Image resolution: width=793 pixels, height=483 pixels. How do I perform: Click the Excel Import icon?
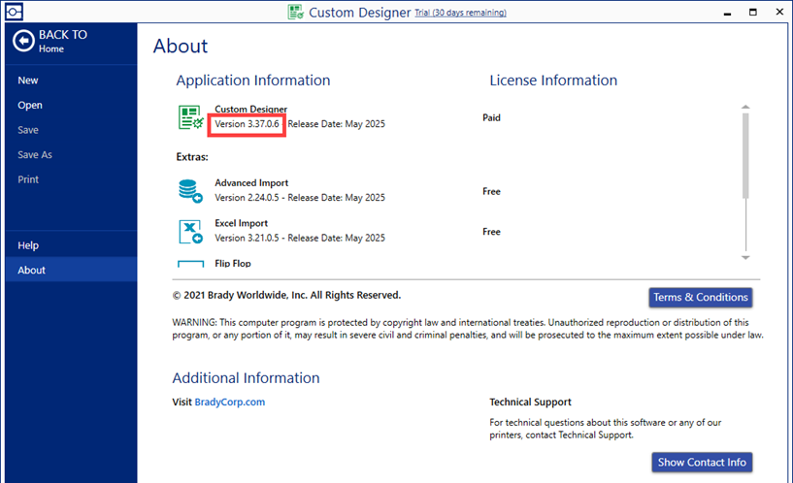(189, 232)
